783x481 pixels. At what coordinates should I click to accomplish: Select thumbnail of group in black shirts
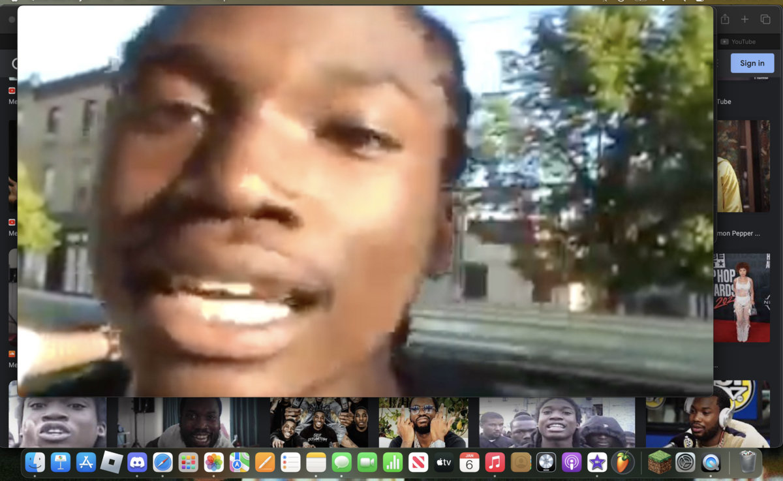click(319, 422)
